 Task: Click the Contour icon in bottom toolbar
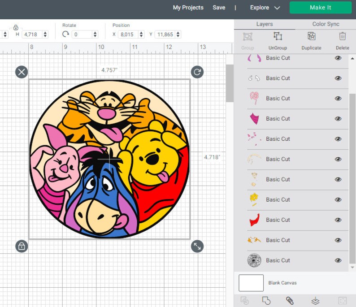343,301
